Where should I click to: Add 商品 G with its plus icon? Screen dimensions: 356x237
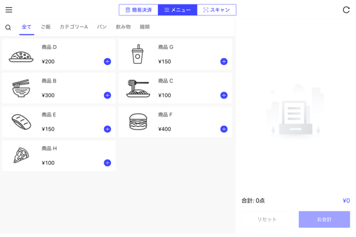[x=224, y=61]
